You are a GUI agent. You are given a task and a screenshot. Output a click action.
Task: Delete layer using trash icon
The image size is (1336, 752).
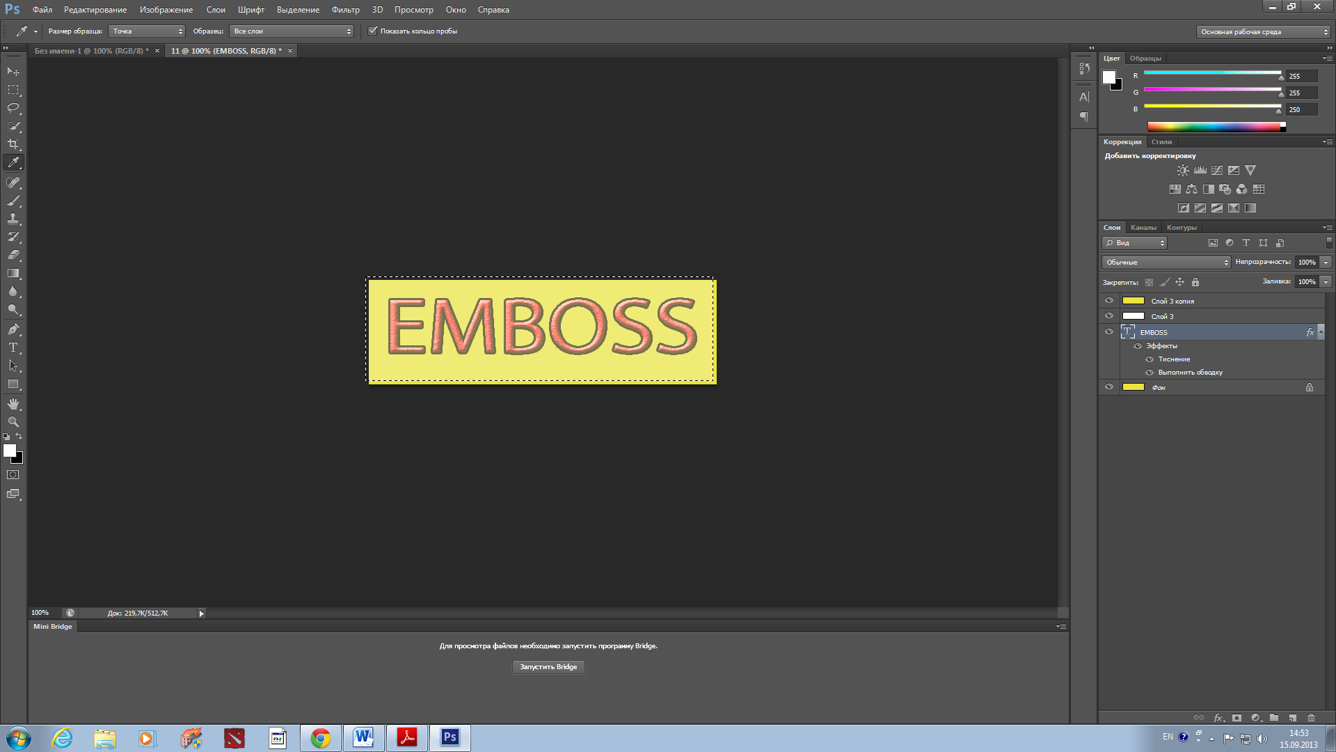click(1311, 717)
